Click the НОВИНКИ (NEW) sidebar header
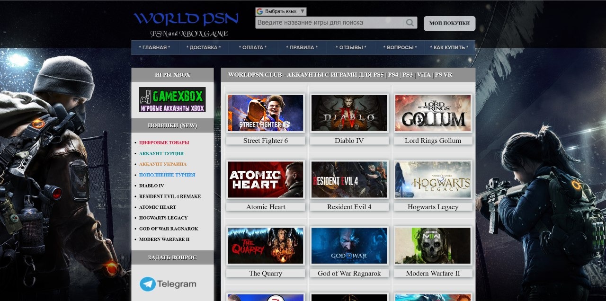Screen dimensions: 606x301 pyautogui.click(x=172, y=125)
